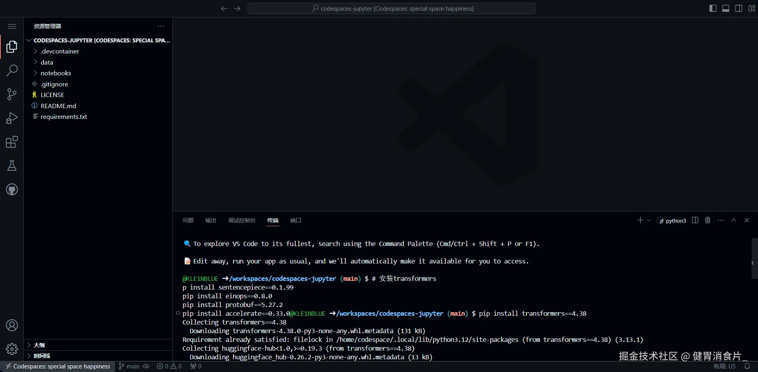Click the command center search box
758x372 pixels.
pos(392,8)
